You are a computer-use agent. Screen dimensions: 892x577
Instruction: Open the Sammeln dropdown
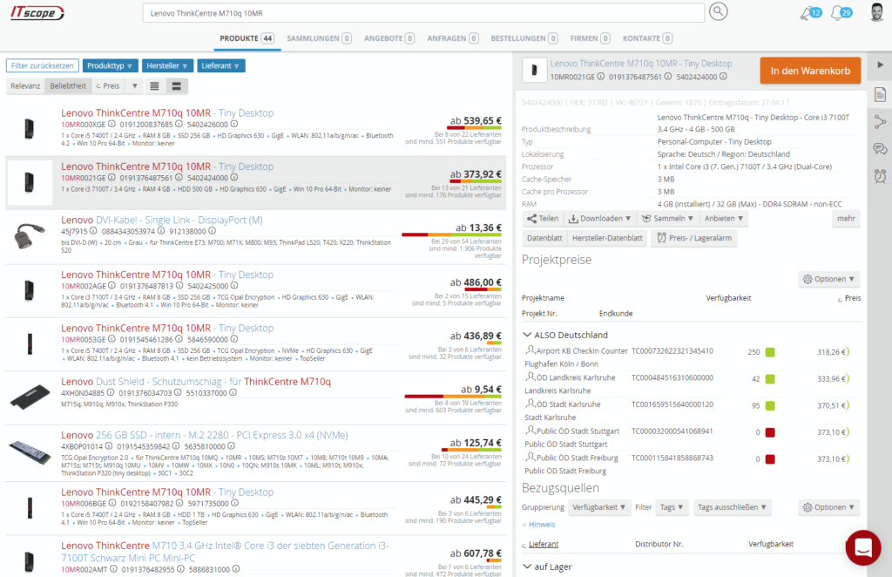point(667,219)
